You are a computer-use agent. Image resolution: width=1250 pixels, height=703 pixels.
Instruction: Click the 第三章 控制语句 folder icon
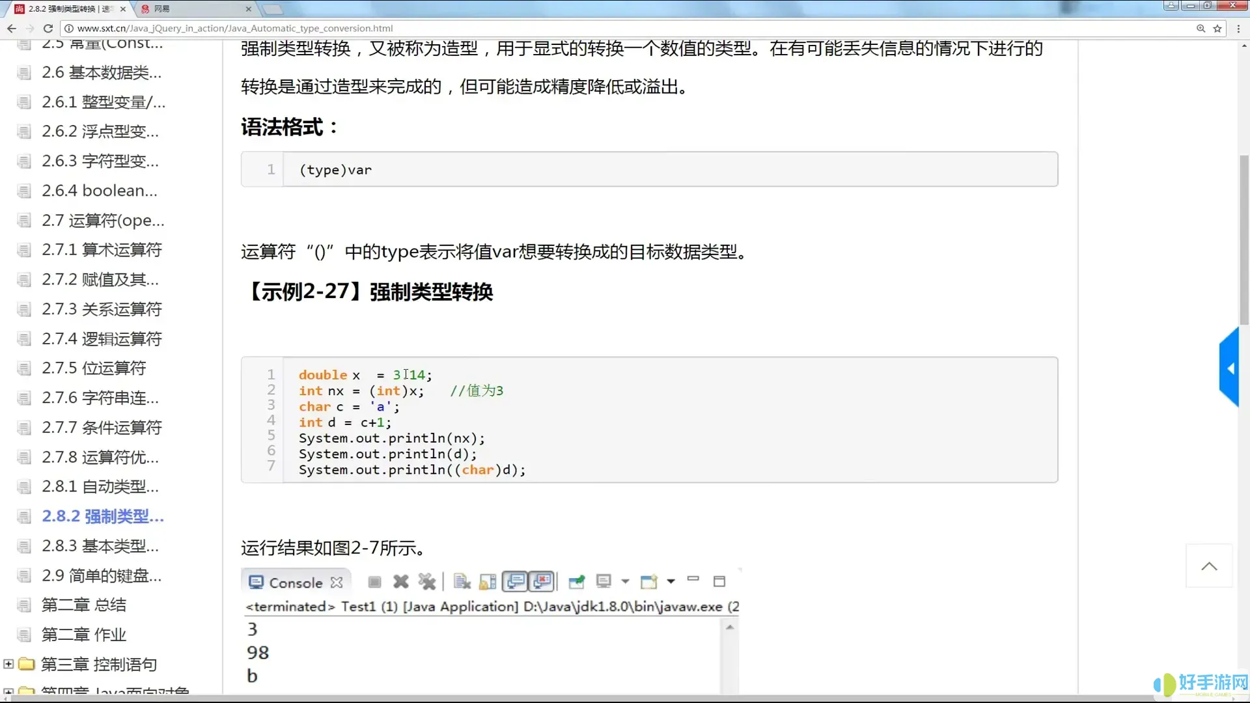coord(27,664)
